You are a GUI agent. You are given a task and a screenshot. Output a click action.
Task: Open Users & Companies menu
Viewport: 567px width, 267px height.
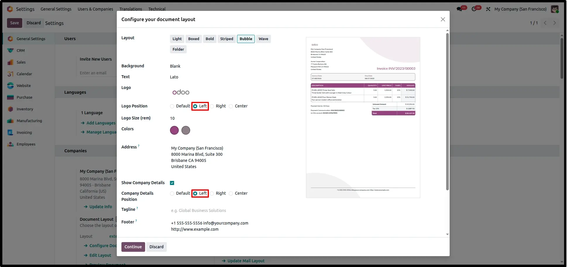click(95, 9)
